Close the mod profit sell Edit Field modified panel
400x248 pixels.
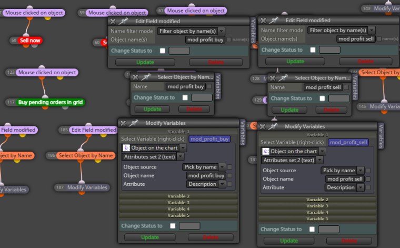coord(263,21)
